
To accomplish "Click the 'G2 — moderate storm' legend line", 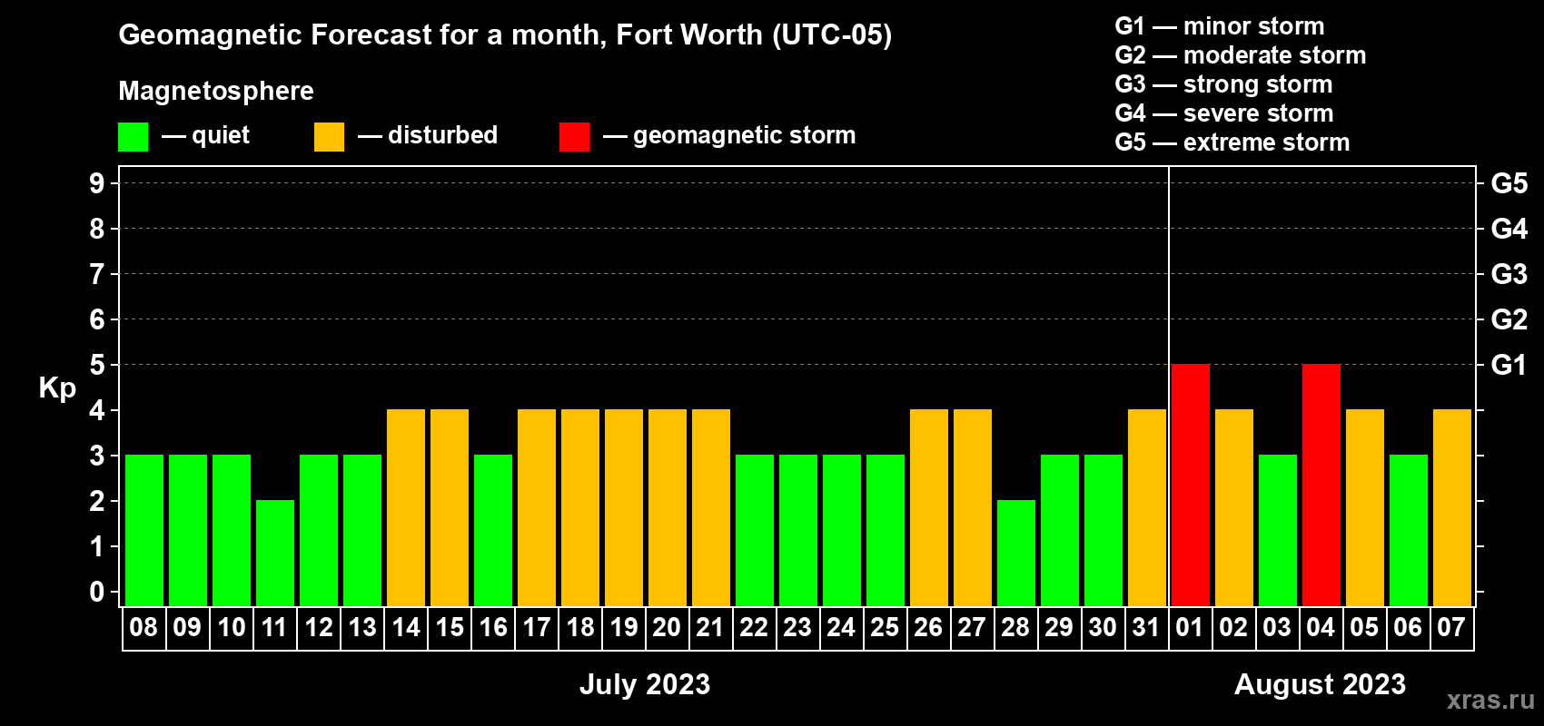I will coord(1241,55).
